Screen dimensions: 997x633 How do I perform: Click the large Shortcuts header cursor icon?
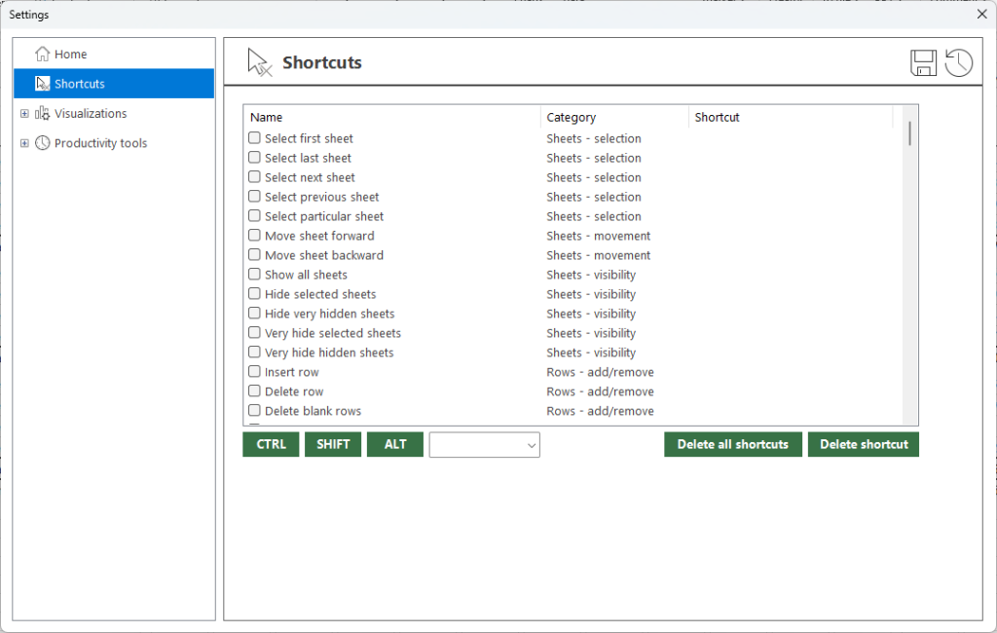click(259, 63)
